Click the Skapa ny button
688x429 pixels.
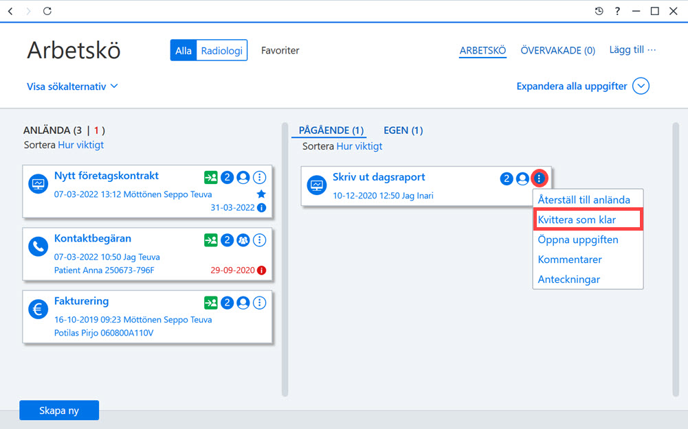coord(59,410)
